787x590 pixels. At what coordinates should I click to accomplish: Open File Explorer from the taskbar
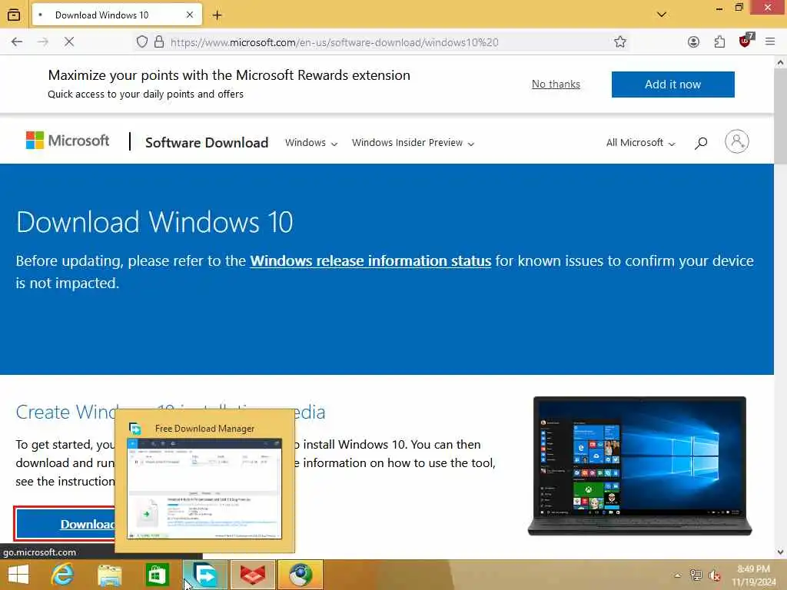pos(109,575)
